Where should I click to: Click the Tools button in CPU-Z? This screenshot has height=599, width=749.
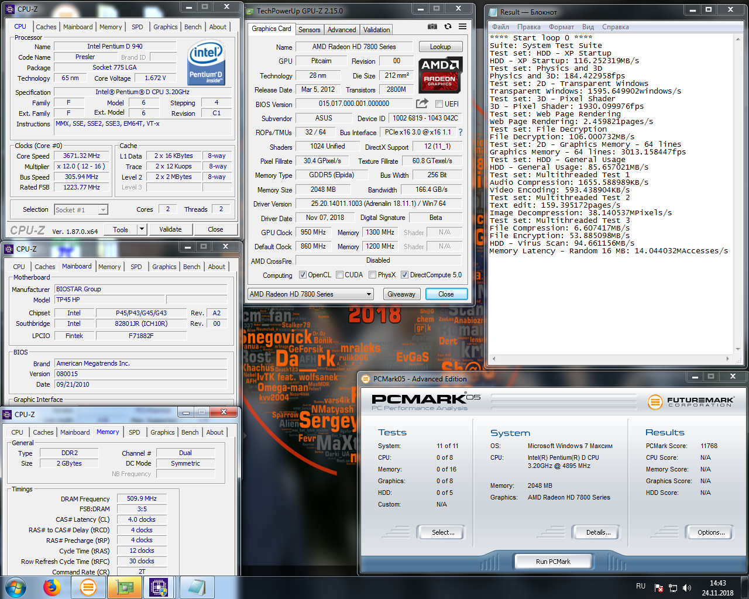click(121, 230)
